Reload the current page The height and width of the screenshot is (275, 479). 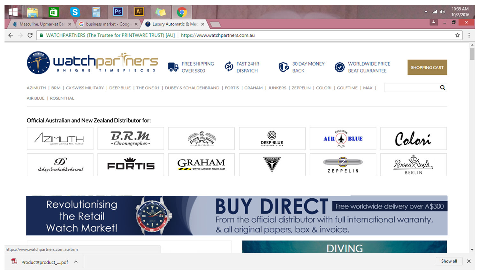tap(30, 35)
